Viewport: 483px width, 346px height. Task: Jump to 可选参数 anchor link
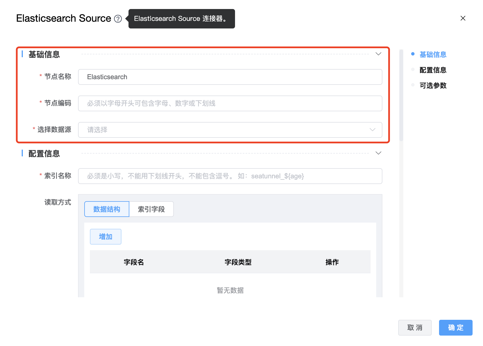coord(433,85)
